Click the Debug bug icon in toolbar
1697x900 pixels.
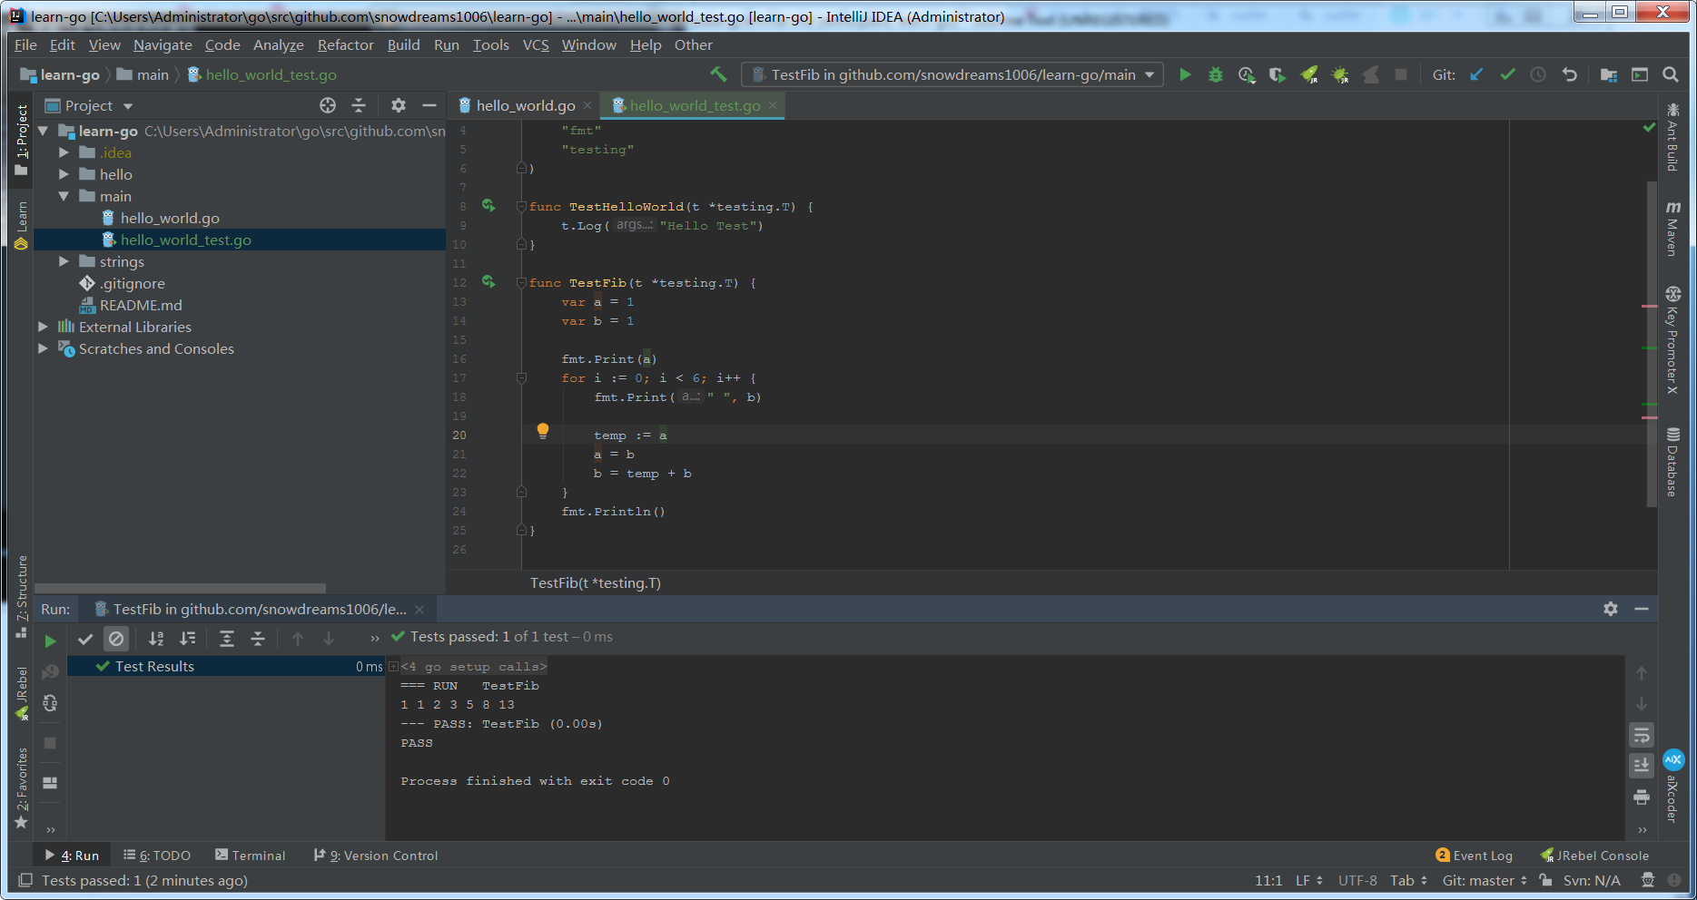1216,75
